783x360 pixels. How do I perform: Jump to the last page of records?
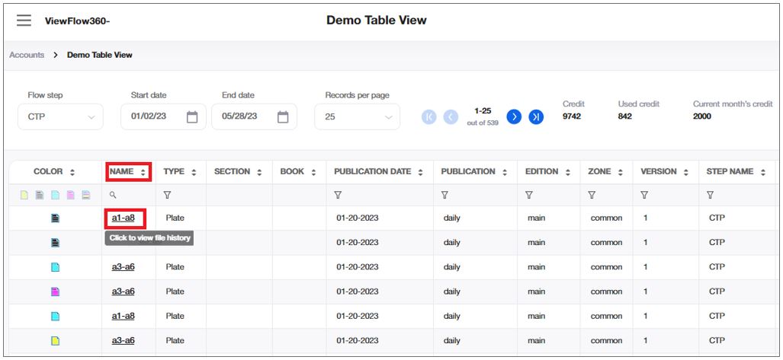[536, 116]
